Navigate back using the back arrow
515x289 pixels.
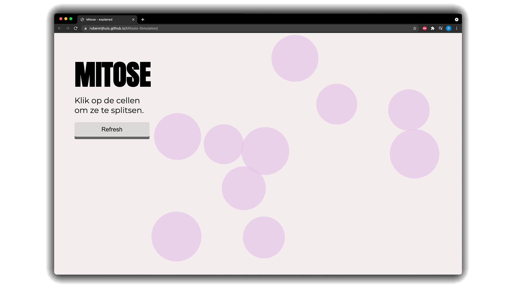click(59, 28)
